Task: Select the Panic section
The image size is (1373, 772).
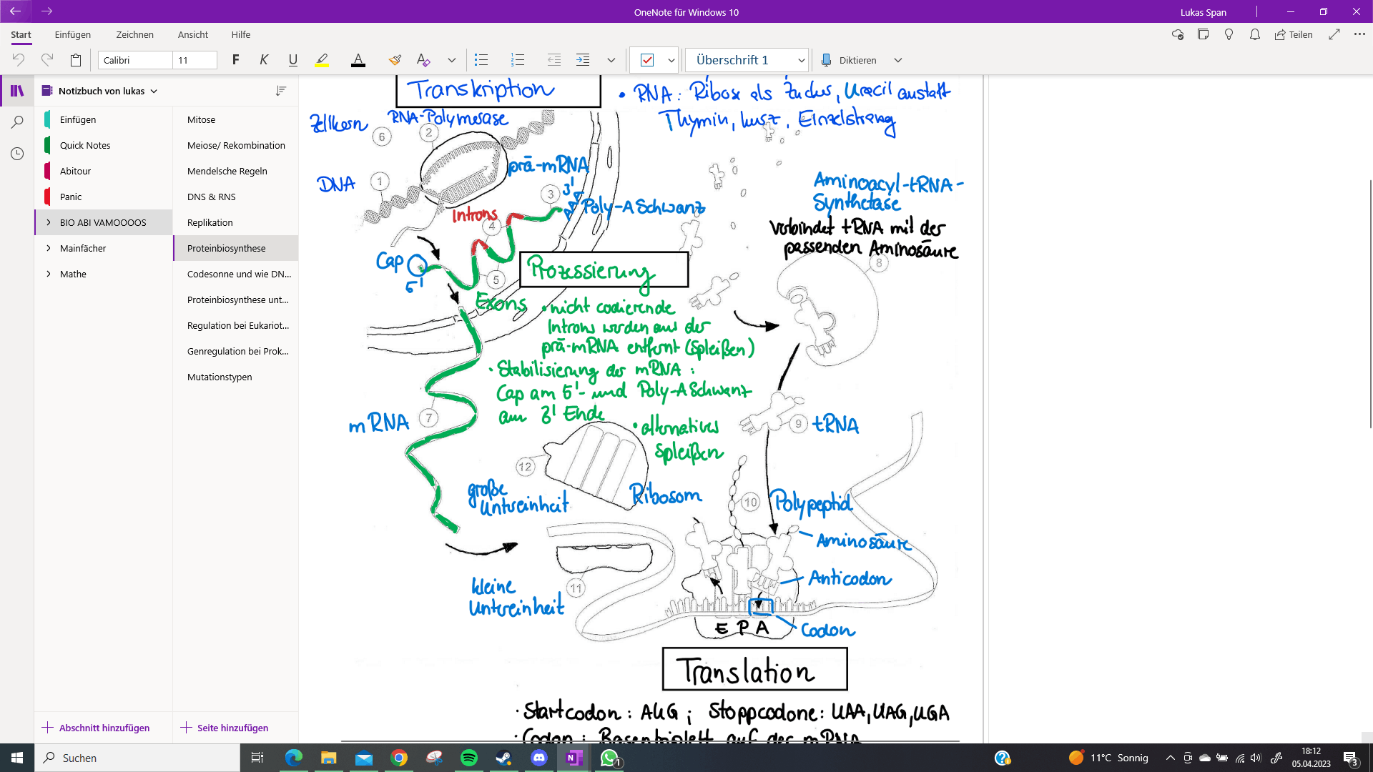Action: [x=104, y=197]
